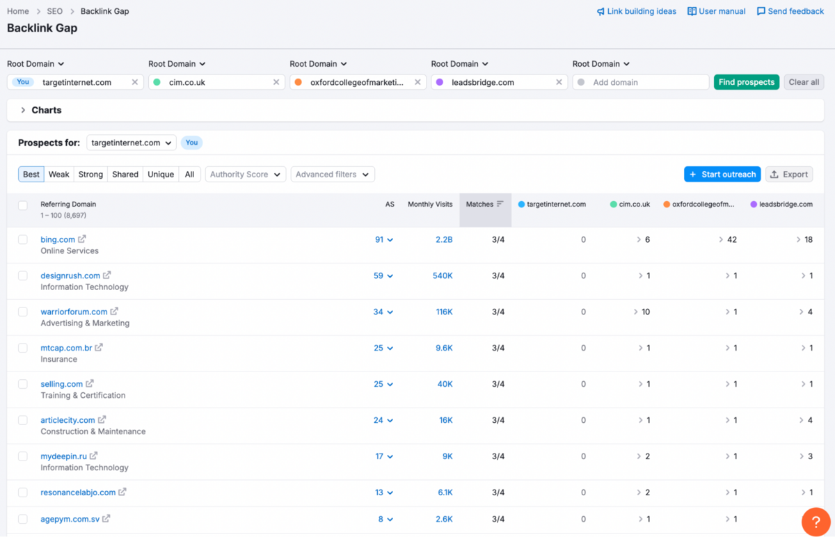Go to Home in breadcrumb
835x537 pixels.
(x=18, y=11)
